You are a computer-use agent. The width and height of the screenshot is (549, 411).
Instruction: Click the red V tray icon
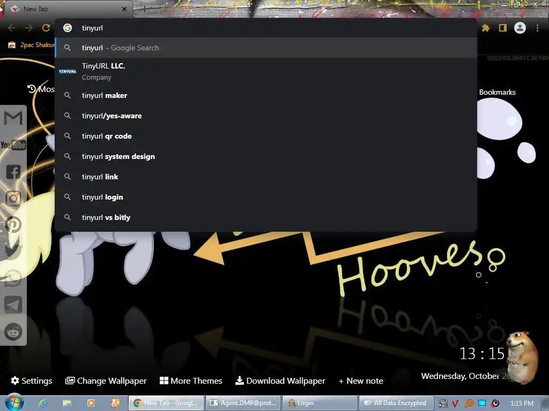click(x=455, y=404)
